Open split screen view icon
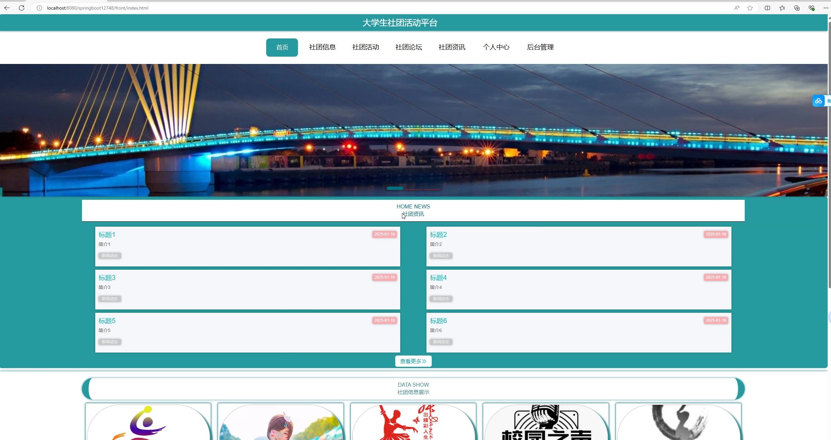 click(767, 8)
